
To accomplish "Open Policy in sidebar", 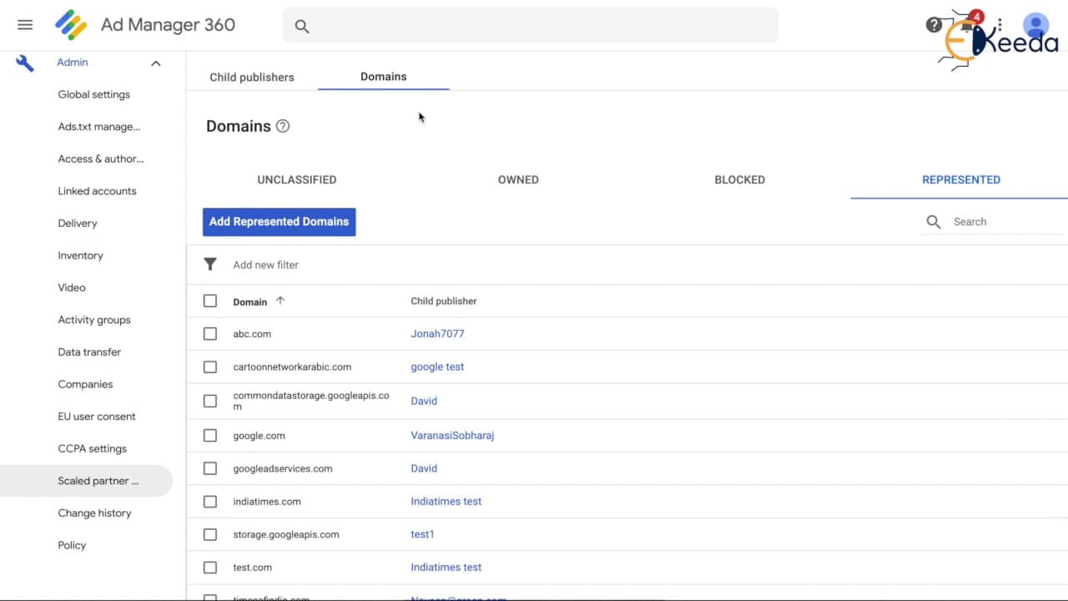I will [x=72, y=545].
